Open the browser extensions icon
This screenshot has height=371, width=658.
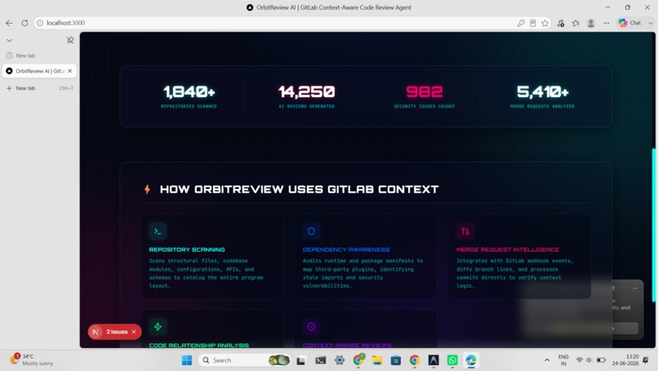coord(561,23)
